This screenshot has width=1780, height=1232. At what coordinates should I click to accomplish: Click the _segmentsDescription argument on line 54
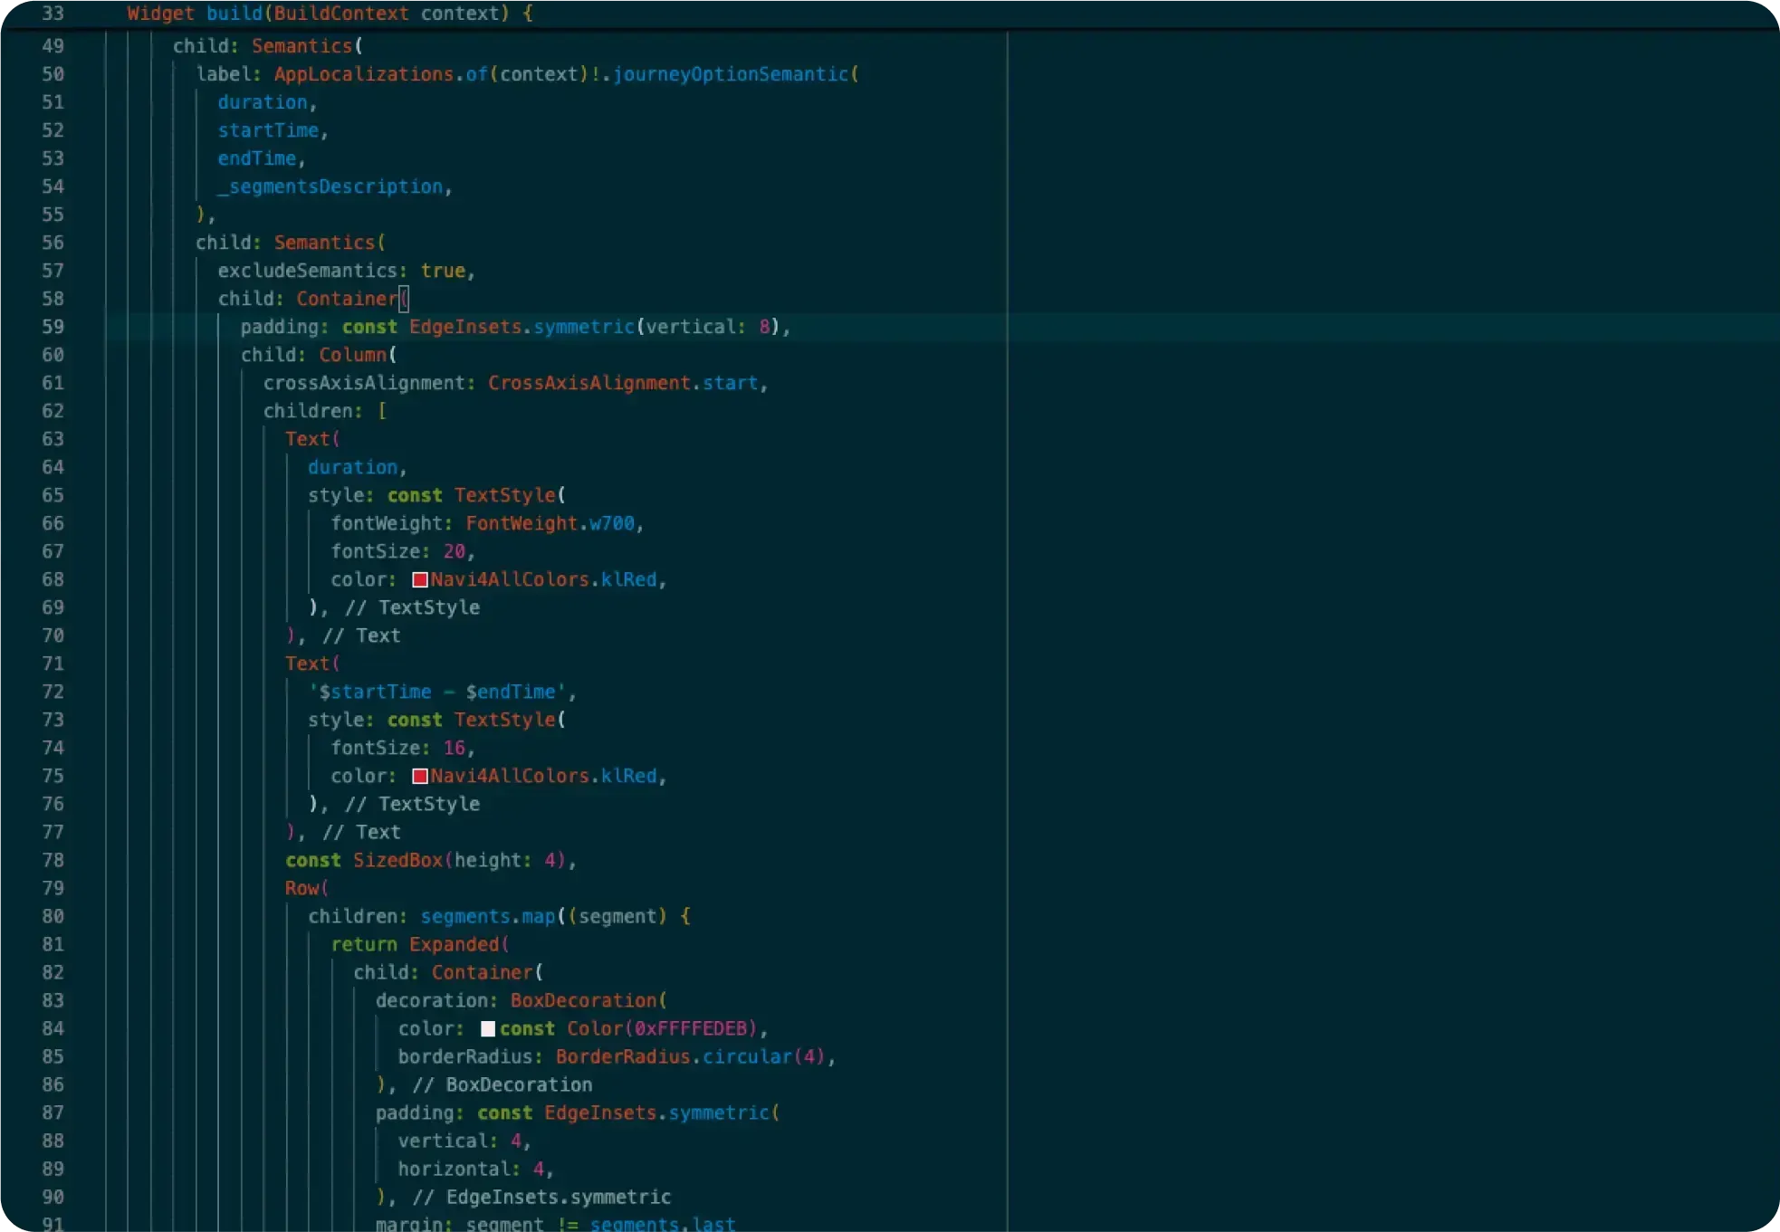point(330,186)
